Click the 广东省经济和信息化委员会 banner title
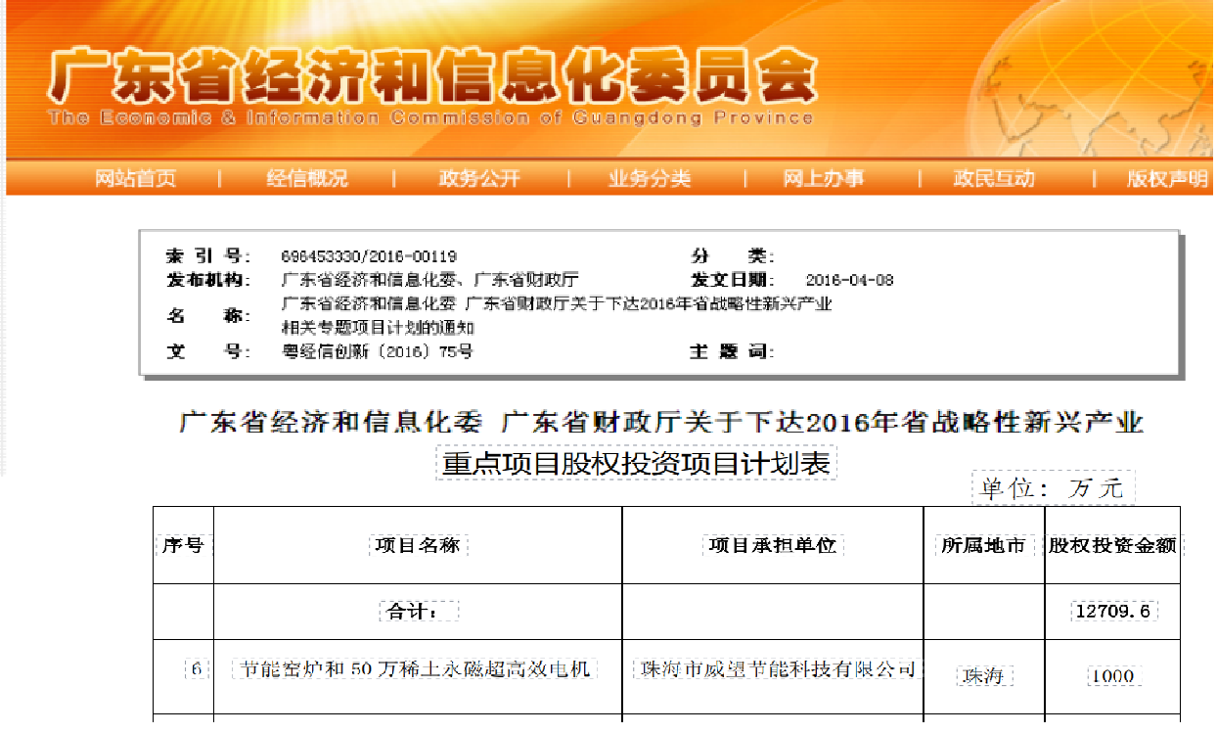The image size is (1217, 733). (x=431, y=76)
